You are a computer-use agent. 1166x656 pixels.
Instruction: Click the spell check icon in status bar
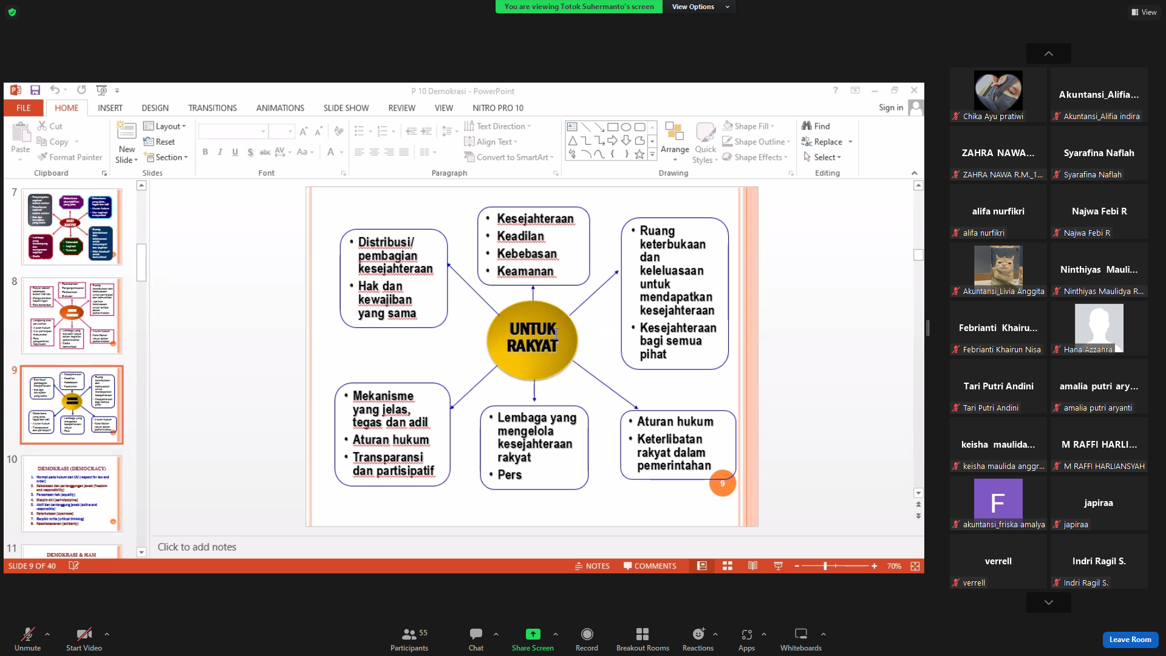click(x=73, y=566)
